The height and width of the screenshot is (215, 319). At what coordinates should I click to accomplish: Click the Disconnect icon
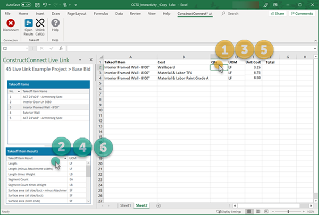[x=11, y=23]
